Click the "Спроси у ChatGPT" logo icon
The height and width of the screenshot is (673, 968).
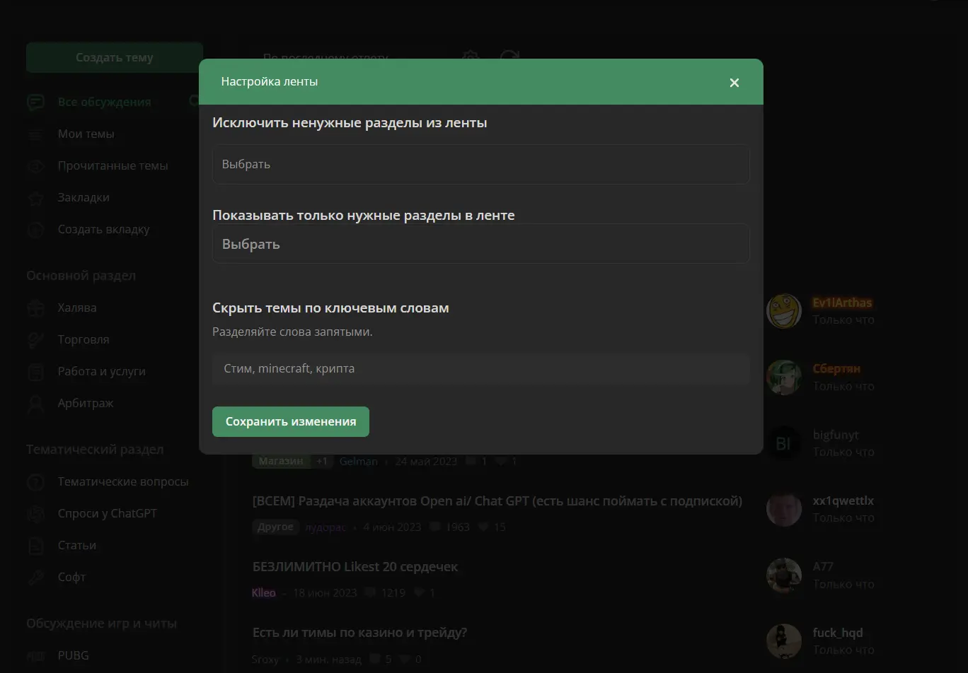point(36,514)
